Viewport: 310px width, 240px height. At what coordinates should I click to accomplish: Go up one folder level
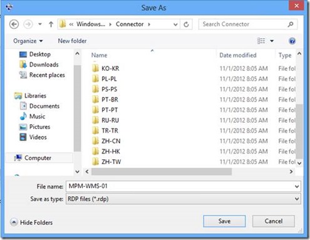[51, 24]
